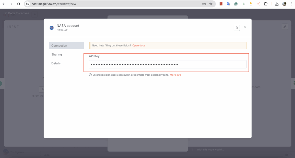295x158 pixels.
Task: Select the Connection tab
Action: [x=66, y=46]
